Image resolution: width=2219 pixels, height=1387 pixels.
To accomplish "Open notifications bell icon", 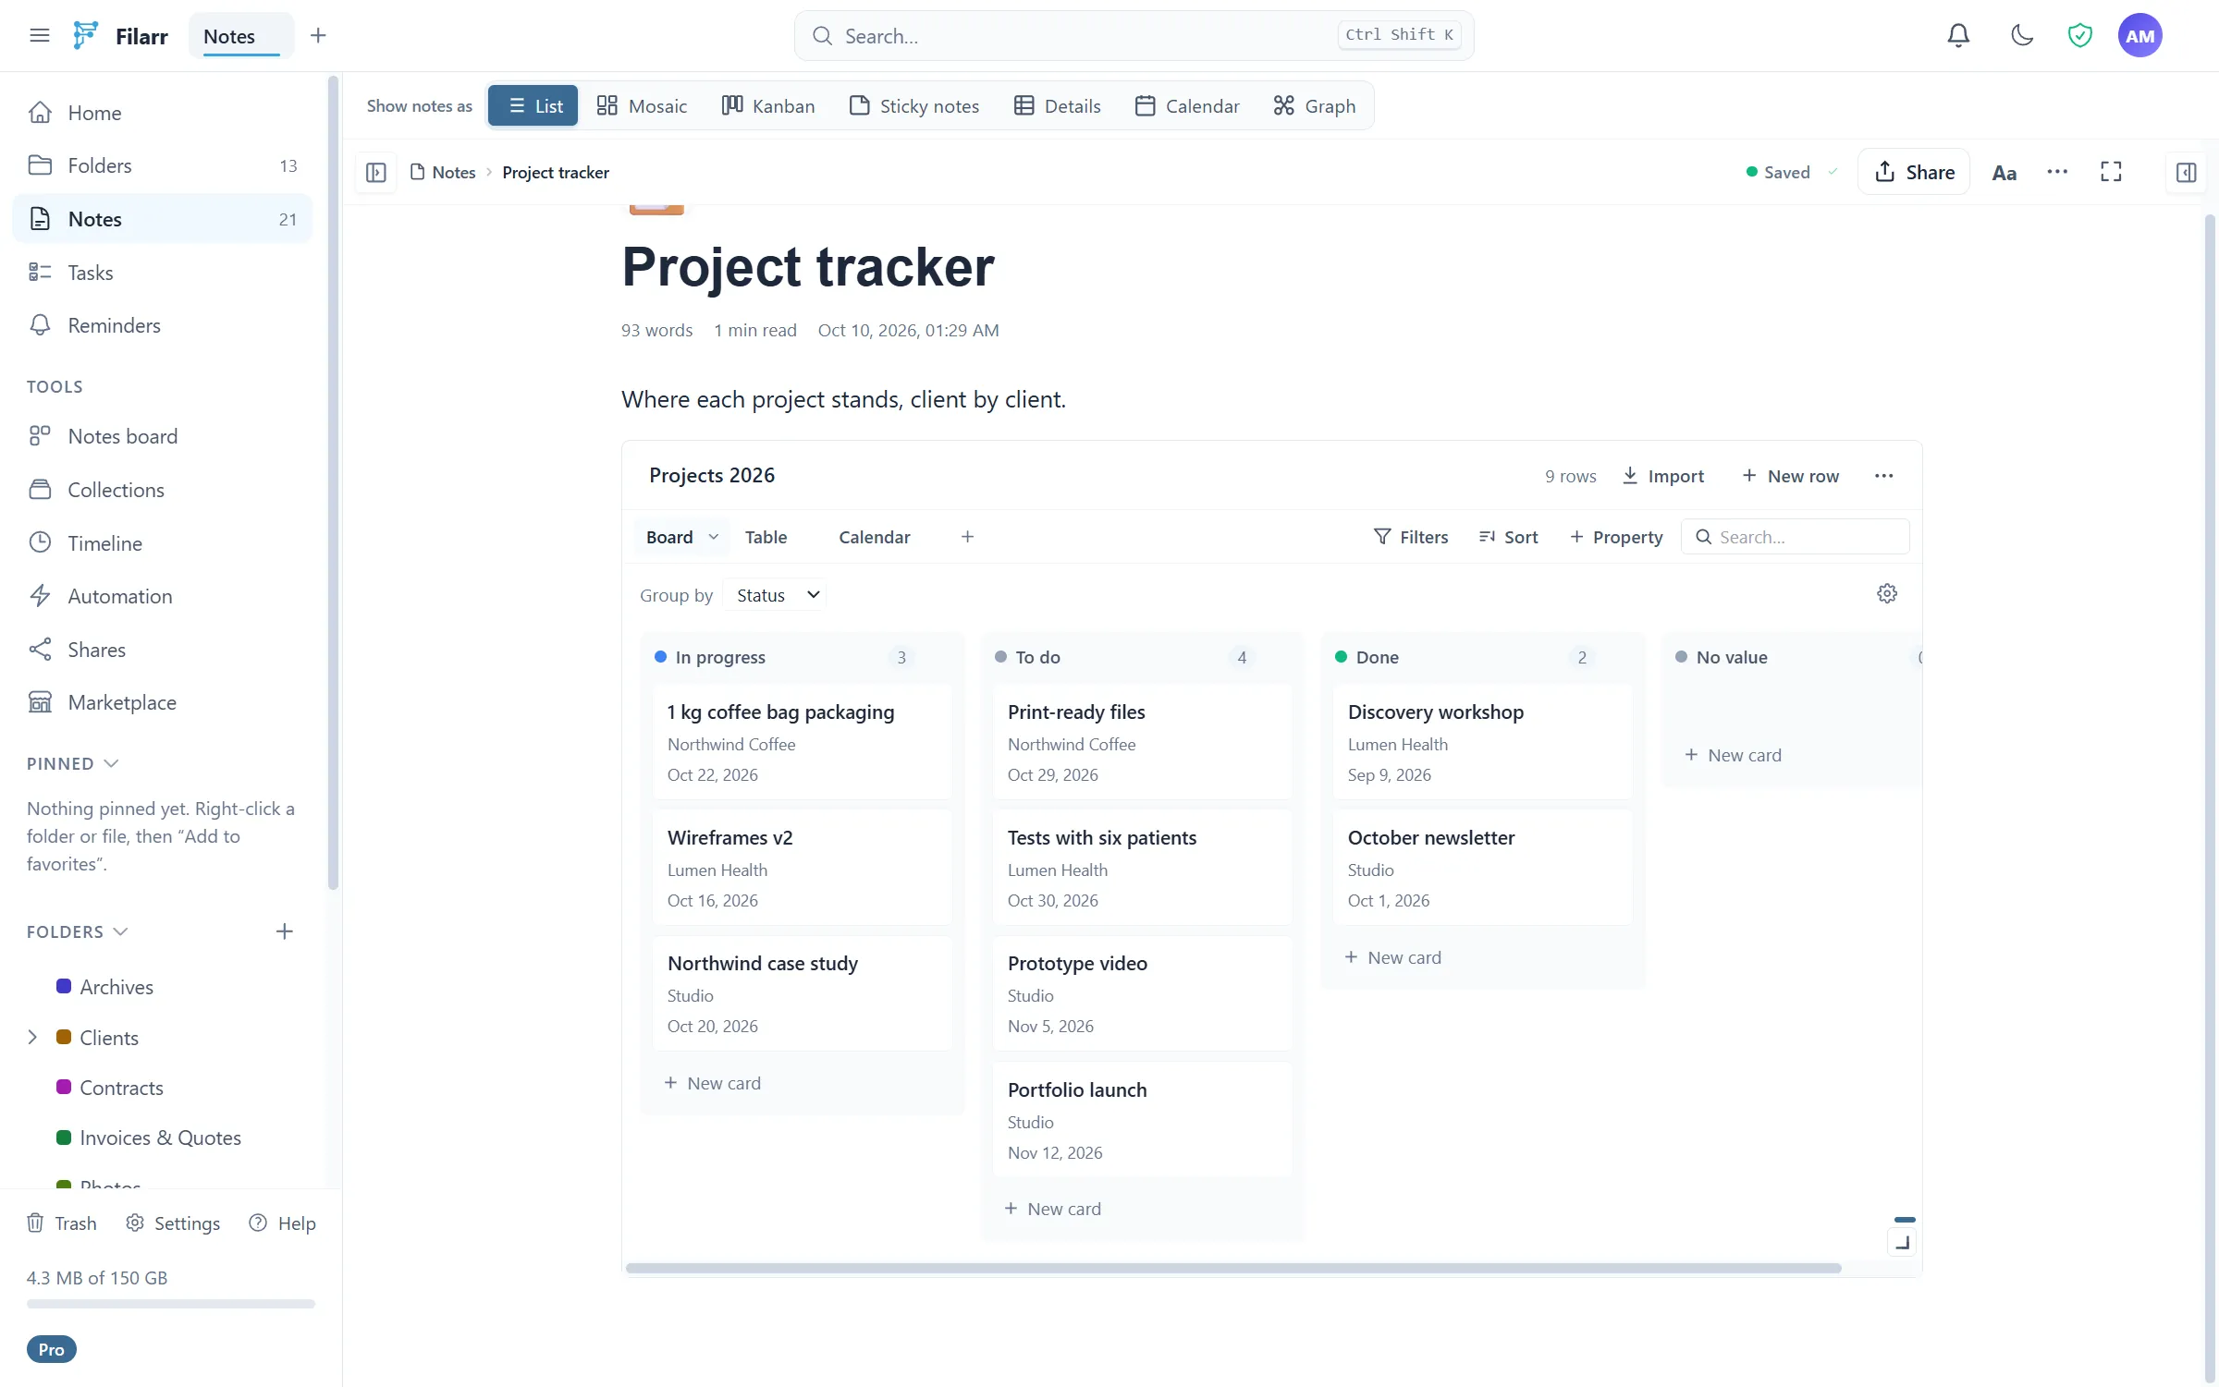I will 1957,35.
